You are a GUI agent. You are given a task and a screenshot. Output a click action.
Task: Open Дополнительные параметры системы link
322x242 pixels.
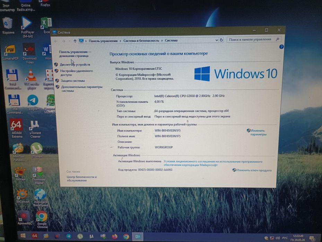(82, 89)
